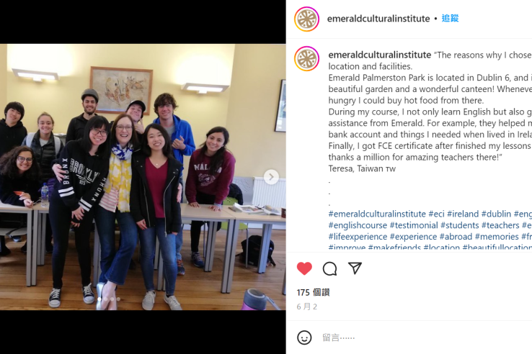Open header profile avatar of emeraldculturalinstitute
This screenshot has width=532, height=354.
click(306, 19)
